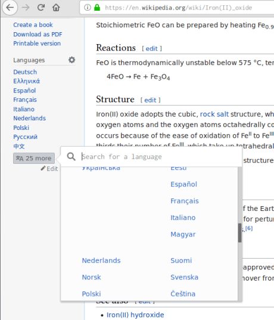Open Download as PDF link
274x320 pixels.
38,35
